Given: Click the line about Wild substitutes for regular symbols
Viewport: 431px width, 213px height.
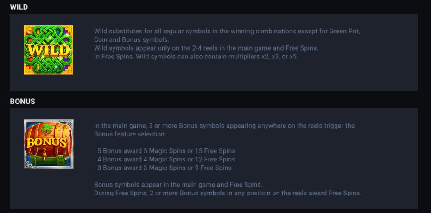Looking at the screenshot, I should [x=227, y=31].
